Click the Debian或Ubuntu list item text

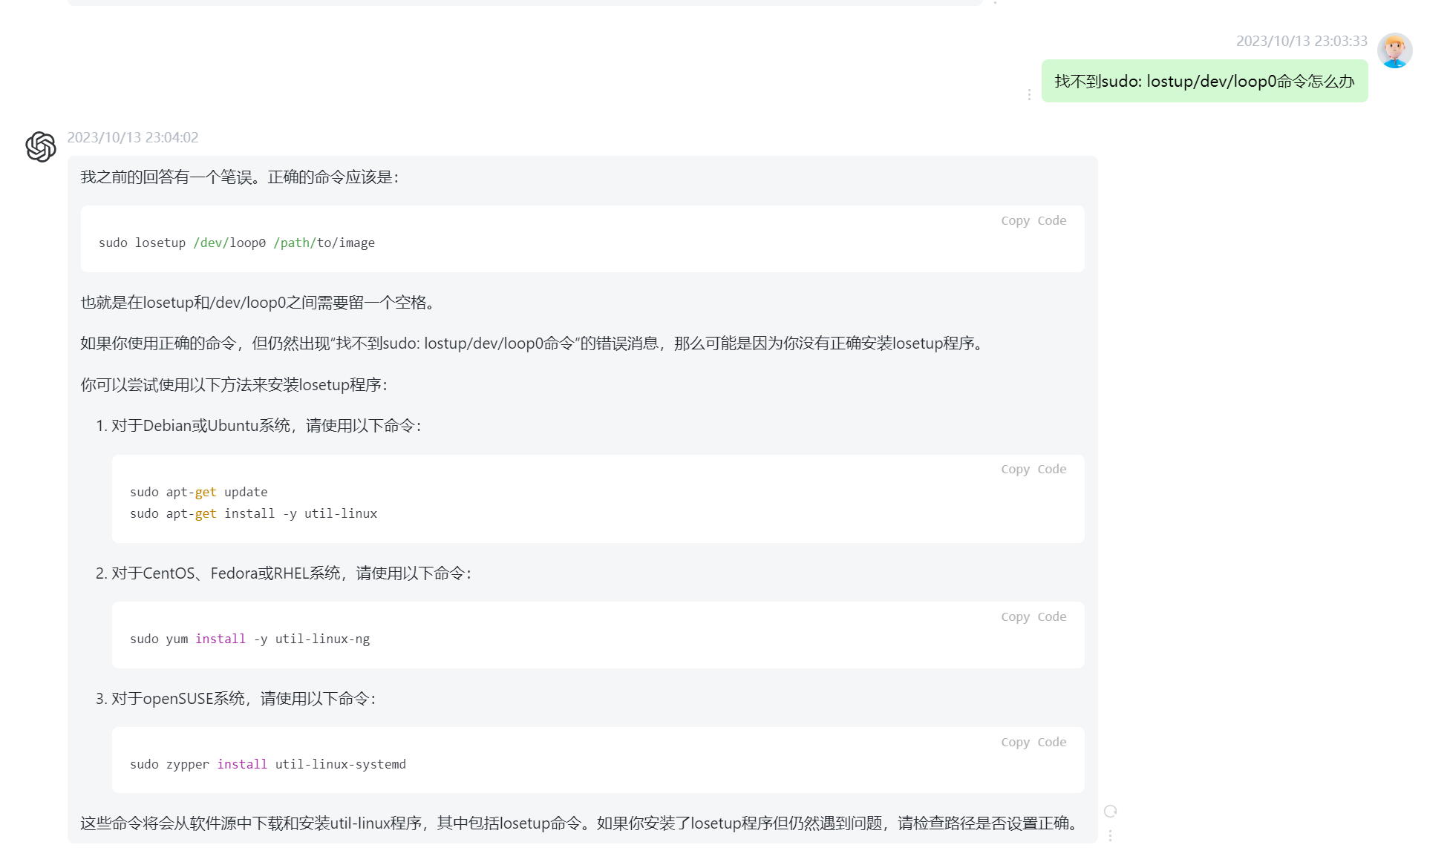point(266,426)
